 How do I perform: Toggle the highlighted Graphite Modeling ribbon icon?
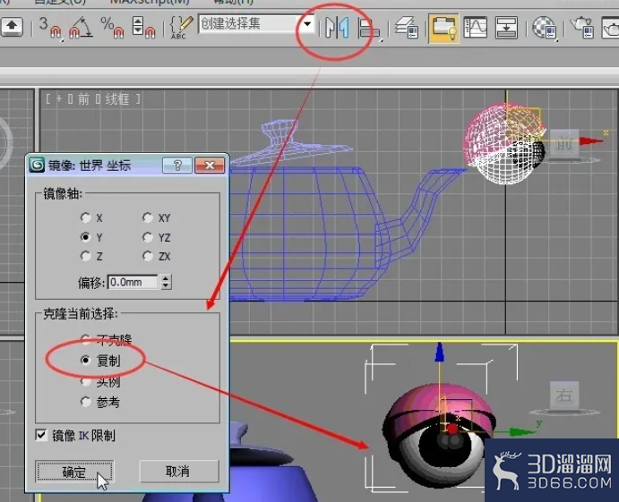click(x=444, y=28)
